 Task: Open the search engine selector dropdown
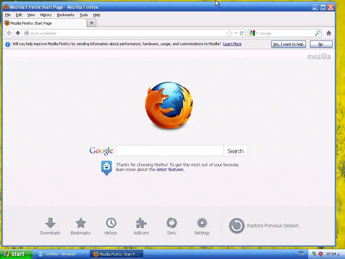tap(254, 33)
